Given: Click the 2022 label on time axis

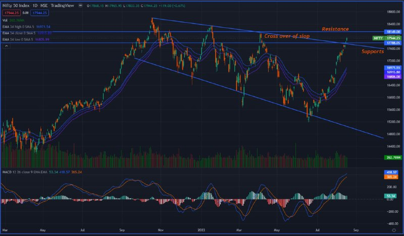Looking at the screenshot, I should point(201,230).
